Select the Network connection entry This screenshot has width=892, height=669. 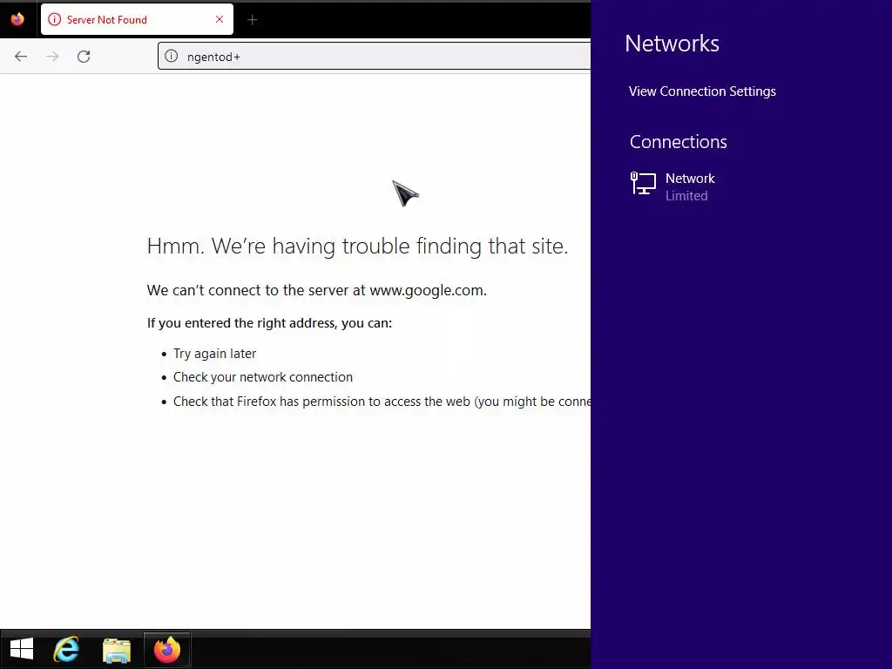click(x=673, y=186)
